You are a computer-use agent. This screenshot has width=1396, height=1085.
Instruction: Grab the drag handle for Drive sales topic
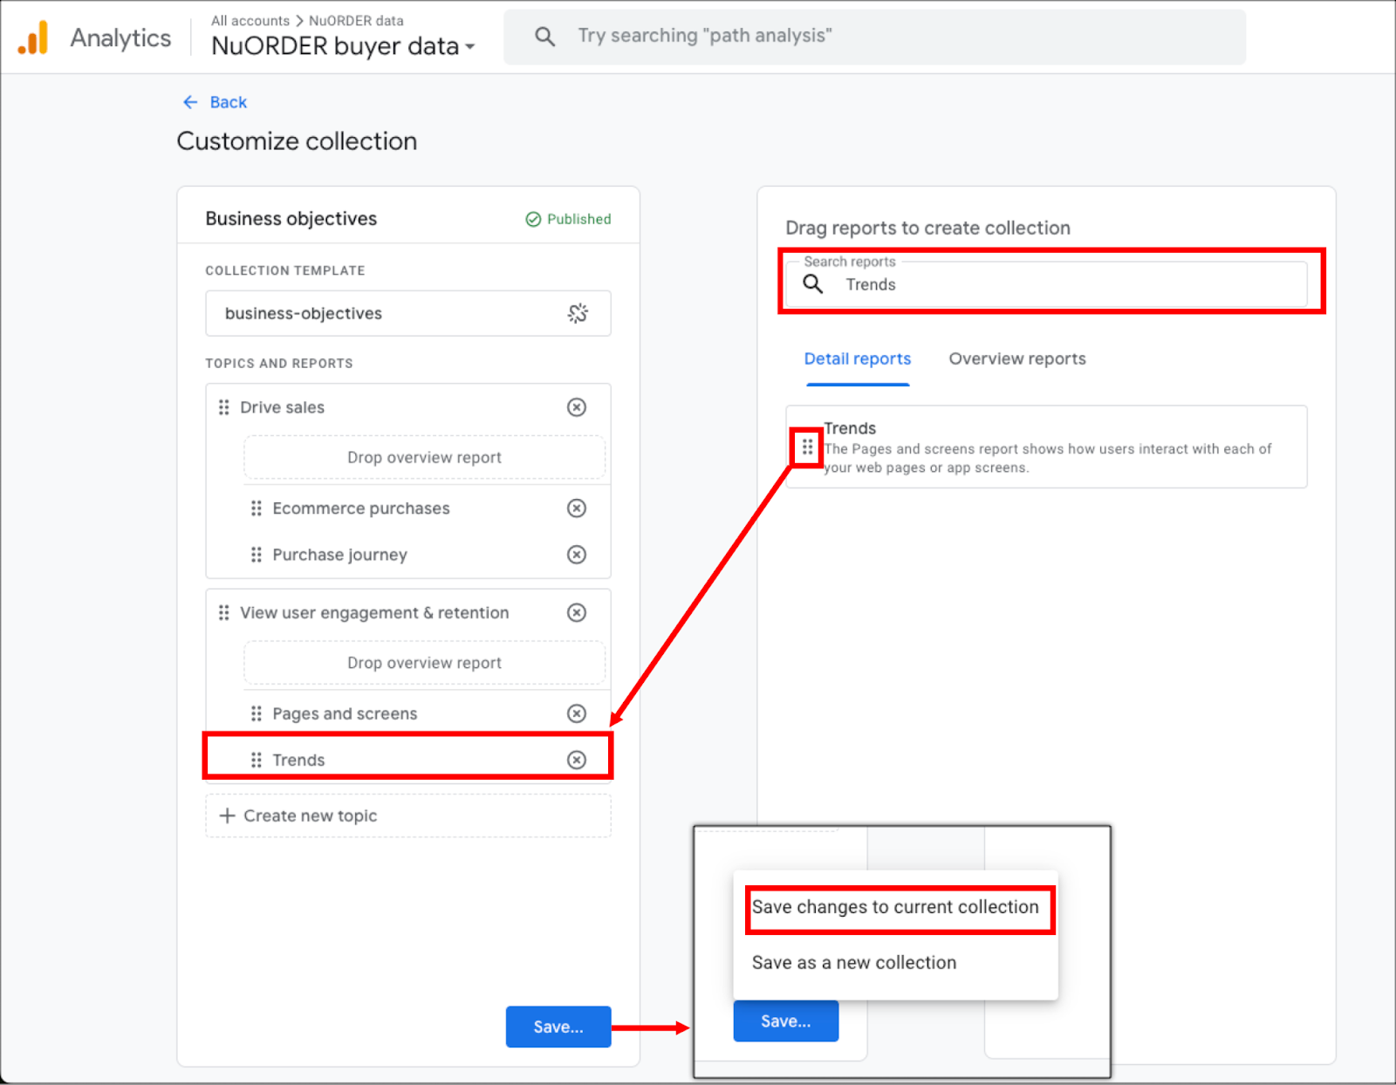click(x=224, y=407)
